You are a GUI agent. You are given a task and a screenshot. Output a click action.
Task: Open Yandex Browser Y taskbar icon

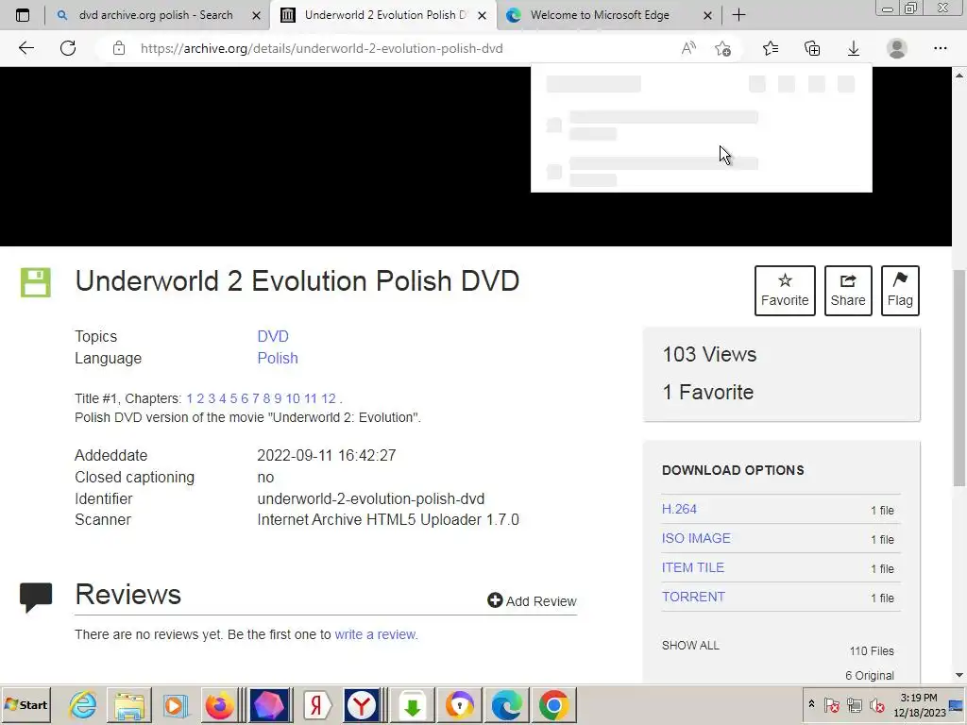click(x=362, y=704)
